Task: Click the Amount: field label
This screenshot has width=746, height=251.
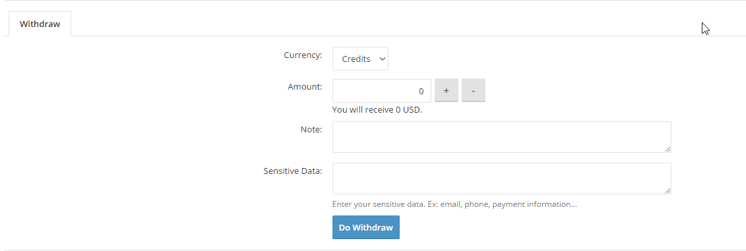Action: coord(305,87)
